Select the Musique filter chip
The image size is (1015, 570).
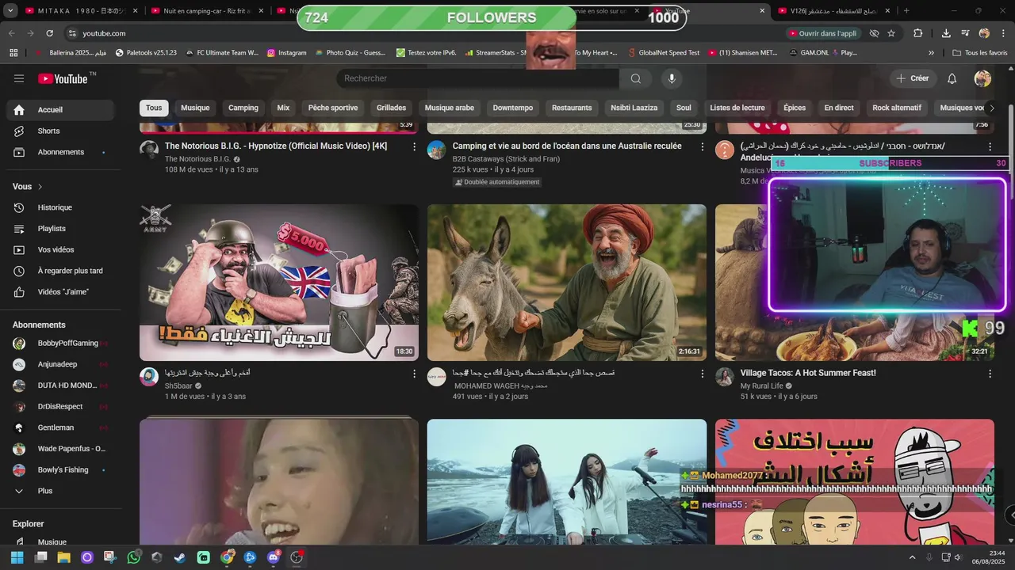195,108
